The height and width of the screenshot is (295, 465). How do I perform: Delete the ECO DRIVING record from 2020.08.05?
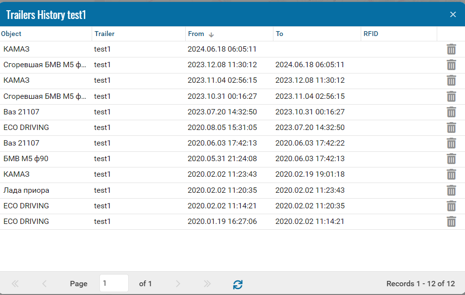tap(451, 128)
